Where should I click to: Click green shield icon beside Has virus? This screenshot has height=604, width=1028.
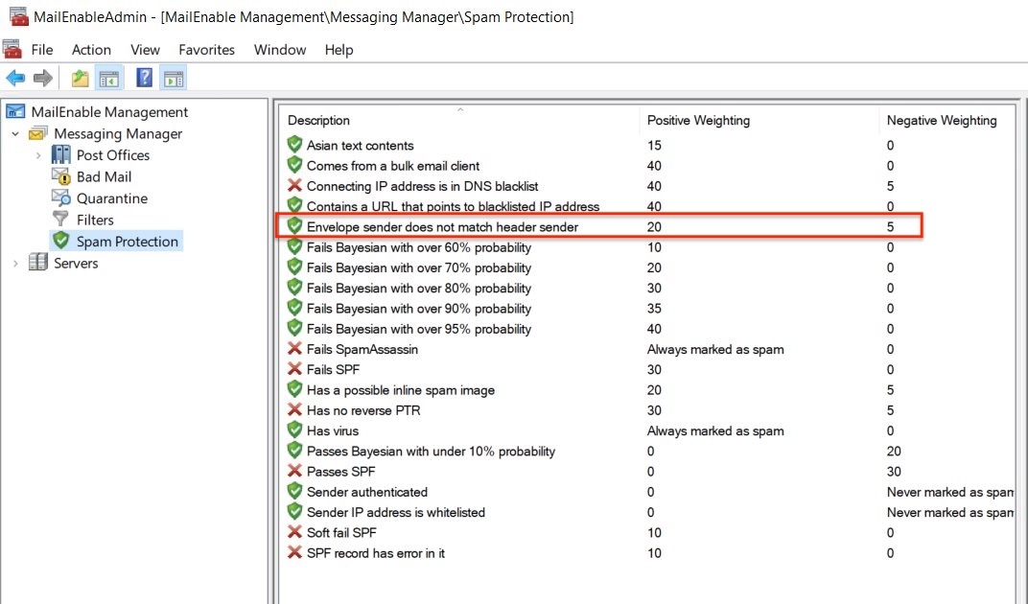(x=294, y=430)
